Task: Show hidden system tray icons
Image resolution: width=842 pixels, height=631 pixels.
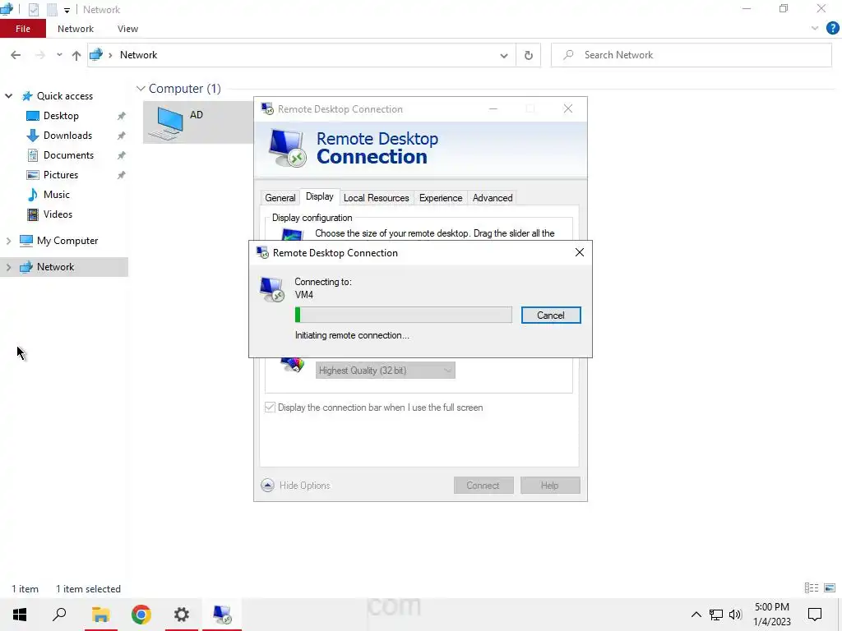Action: tap(696, 615)
